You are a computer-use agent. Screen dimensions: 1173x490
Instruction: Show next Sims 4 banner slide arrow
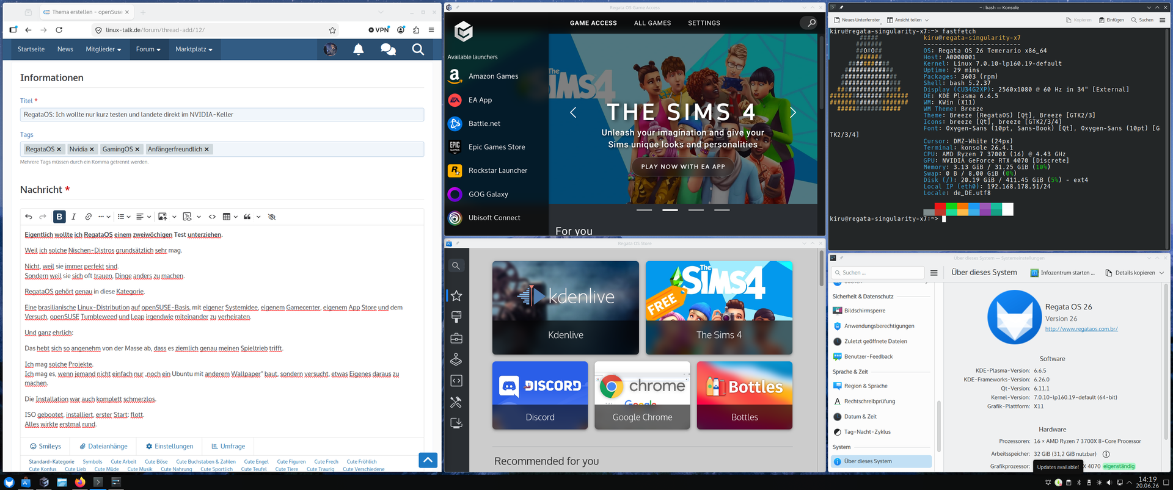(792, 112)
